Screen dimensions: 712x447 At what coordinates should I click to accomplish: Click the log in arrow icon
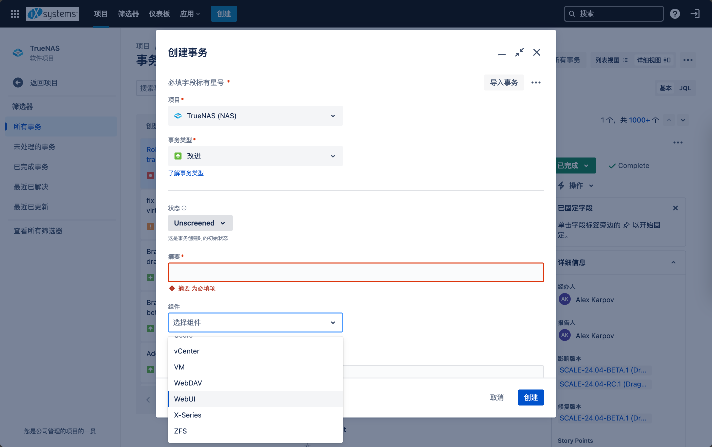[x=695, y=13]
